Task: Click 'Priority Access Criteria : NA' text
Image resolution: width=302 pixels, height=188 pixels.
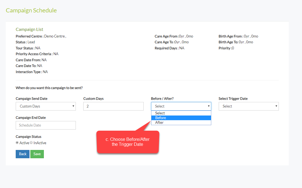Action: pos(37,54)
